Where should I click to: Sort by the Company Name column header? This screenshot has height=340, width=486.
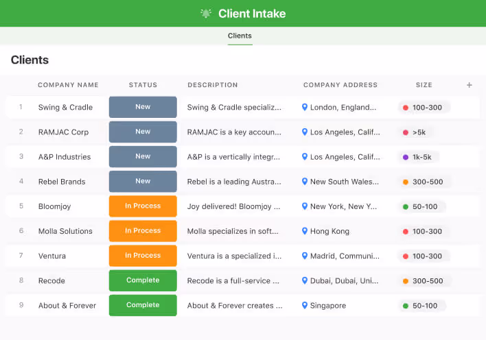pos(68,85)
